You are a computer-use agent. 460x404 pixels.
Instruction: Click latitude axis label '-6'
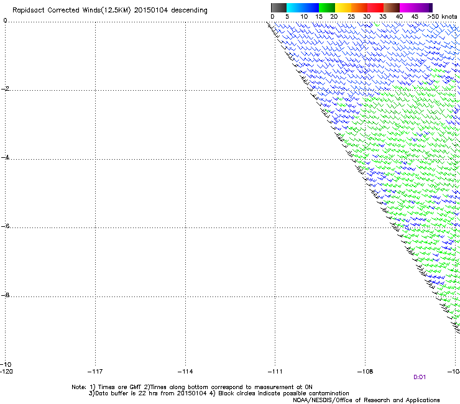click(x=5, y=226)
